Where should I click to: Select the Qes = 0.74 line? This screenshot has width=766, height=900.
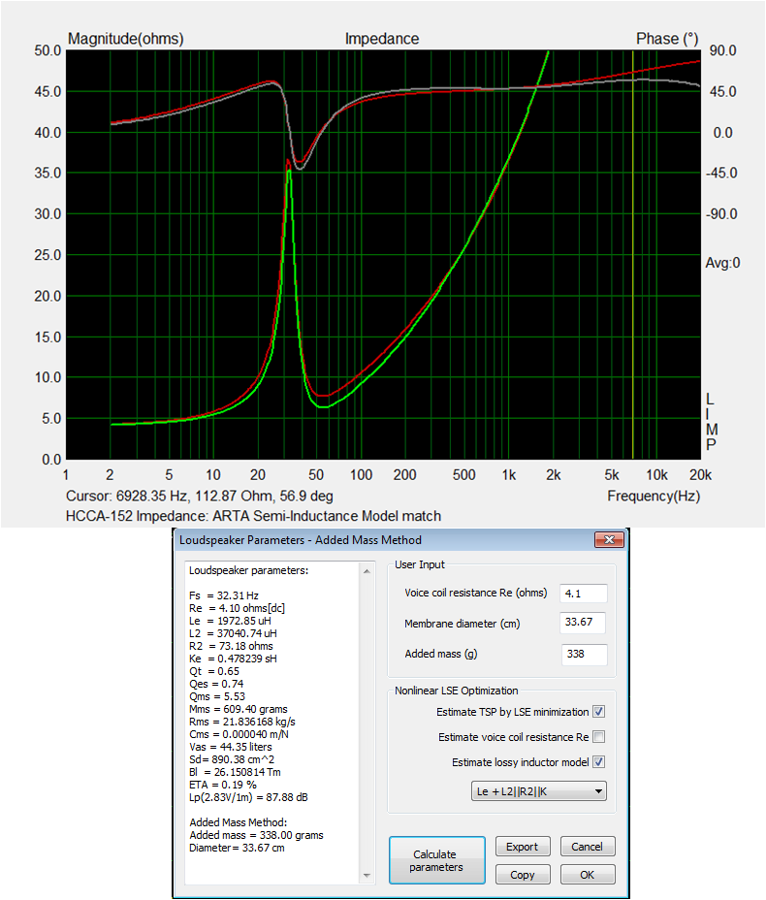click(216, 684)
